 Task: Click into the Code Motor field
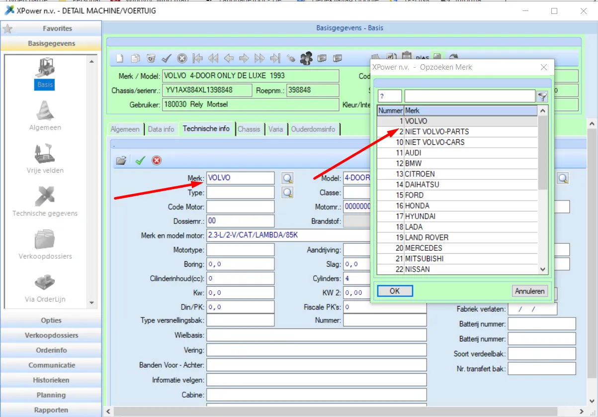tap(240, 207)
